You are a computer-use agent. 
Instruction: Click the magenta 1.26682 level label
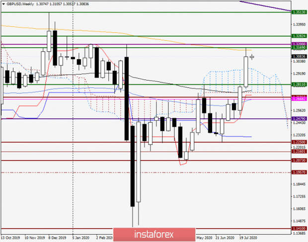pyautogui.click(x=300, y=99)
